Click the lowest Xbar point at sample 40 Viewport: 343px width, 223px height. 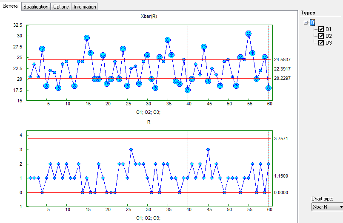coord(188,90)
